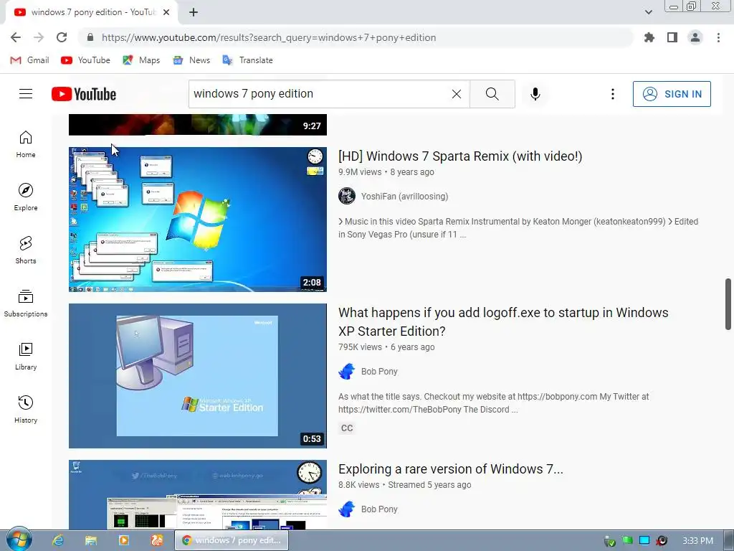Screen dimensions: 734x551
Task: Open Explore in the sidebar
Action: (x=26, y=197)
